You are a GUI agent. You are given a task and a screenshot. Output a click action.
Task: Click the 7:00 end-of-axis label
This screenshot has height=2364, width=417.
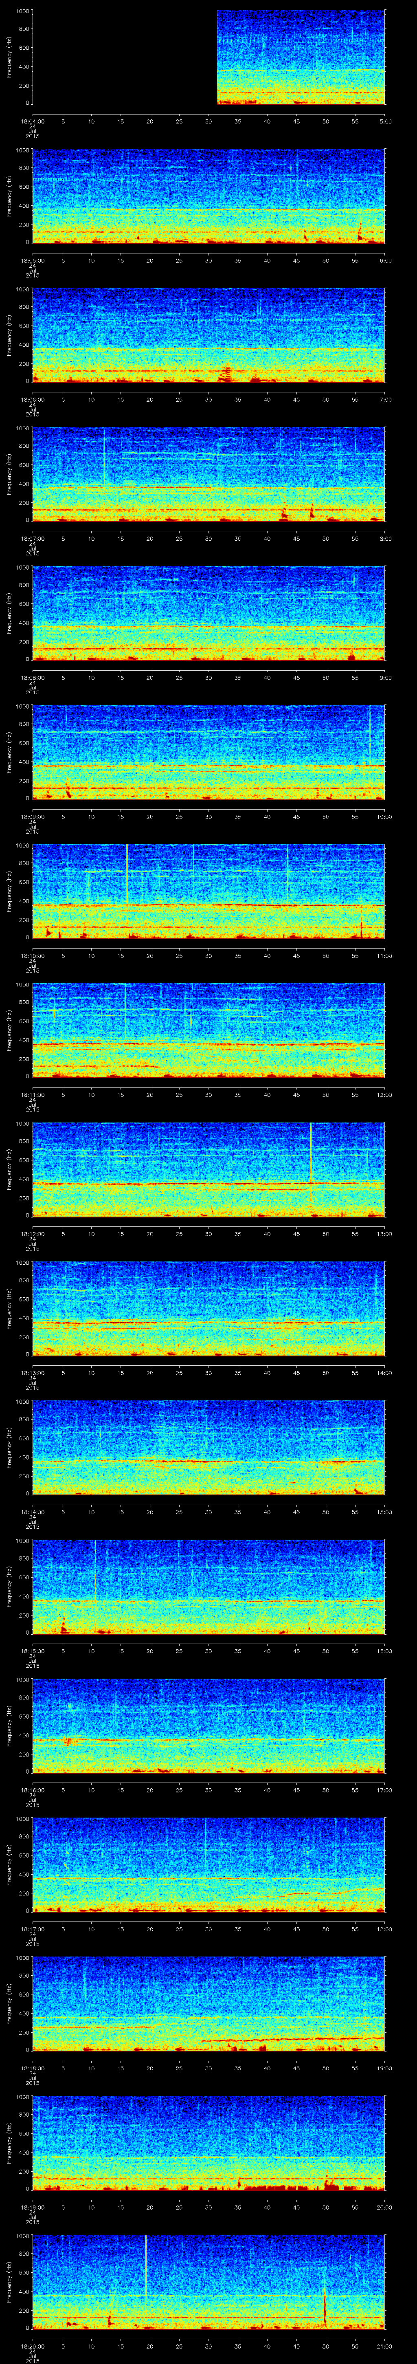[385, 399]
